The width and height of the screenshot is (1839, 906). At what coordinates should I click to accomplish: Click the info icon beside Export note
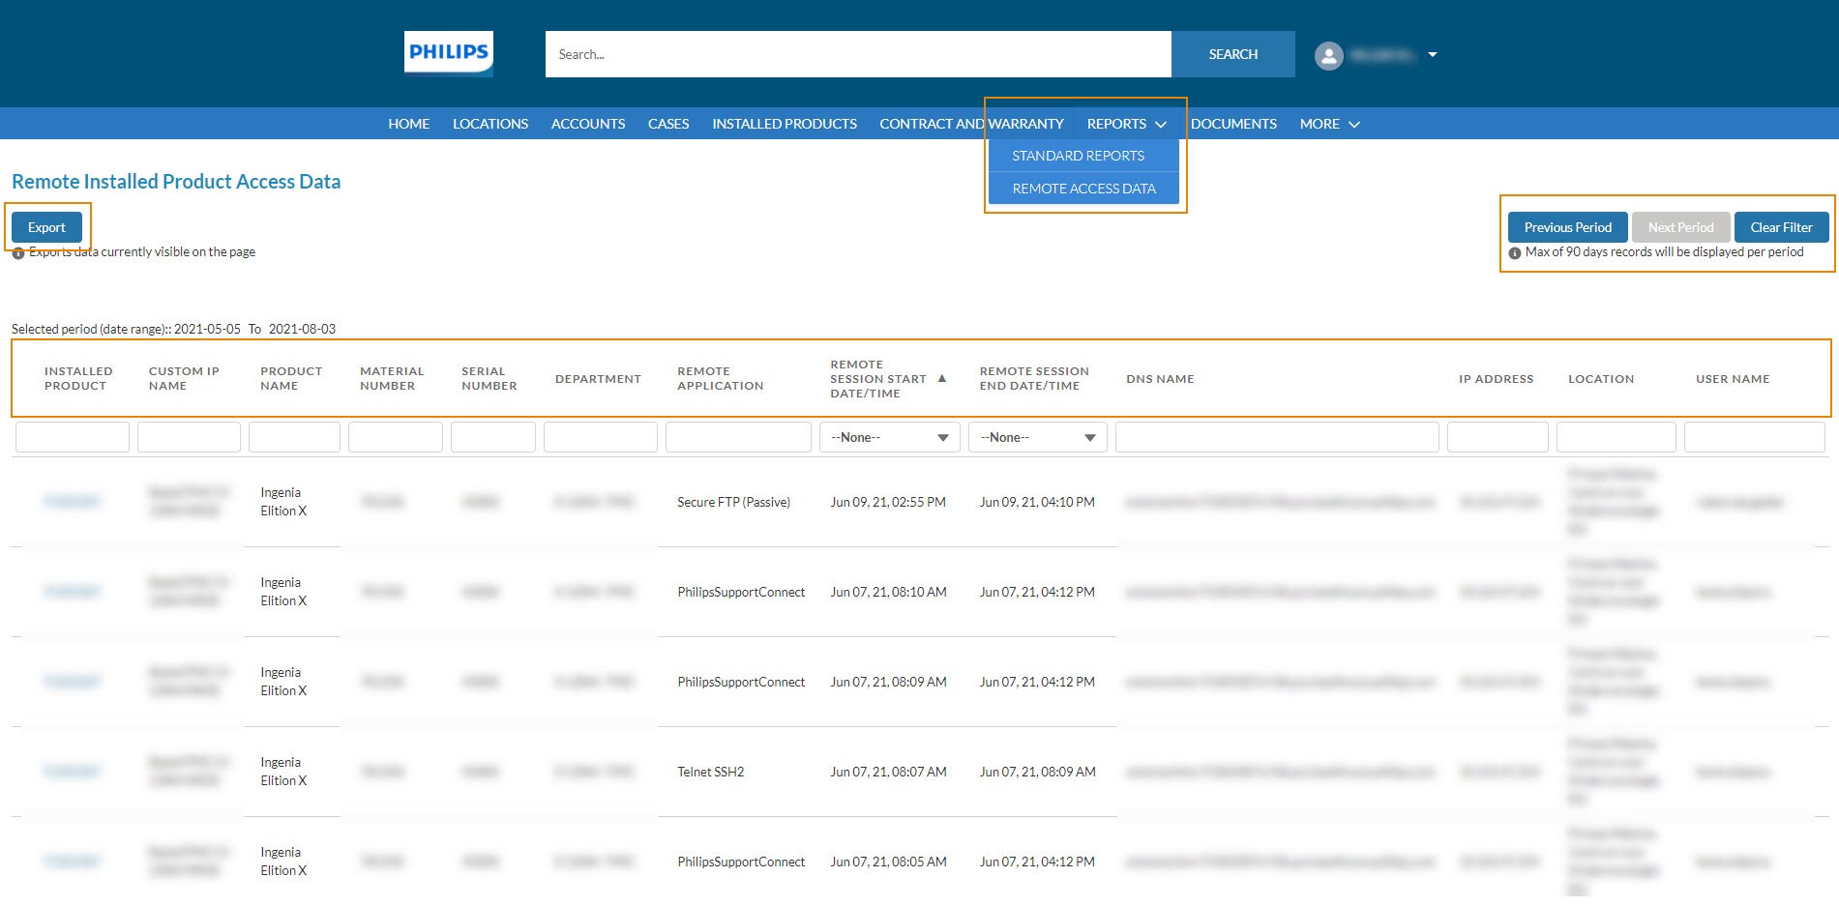18,253
